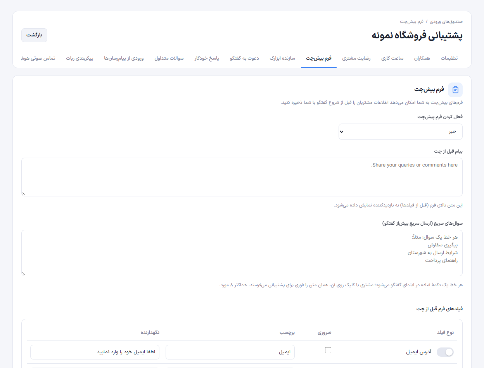This screenshot has width=484, height=368.
Task: Go to the رضایت مشتری tab
Action: pyautogui.click(x=356, y=58)
